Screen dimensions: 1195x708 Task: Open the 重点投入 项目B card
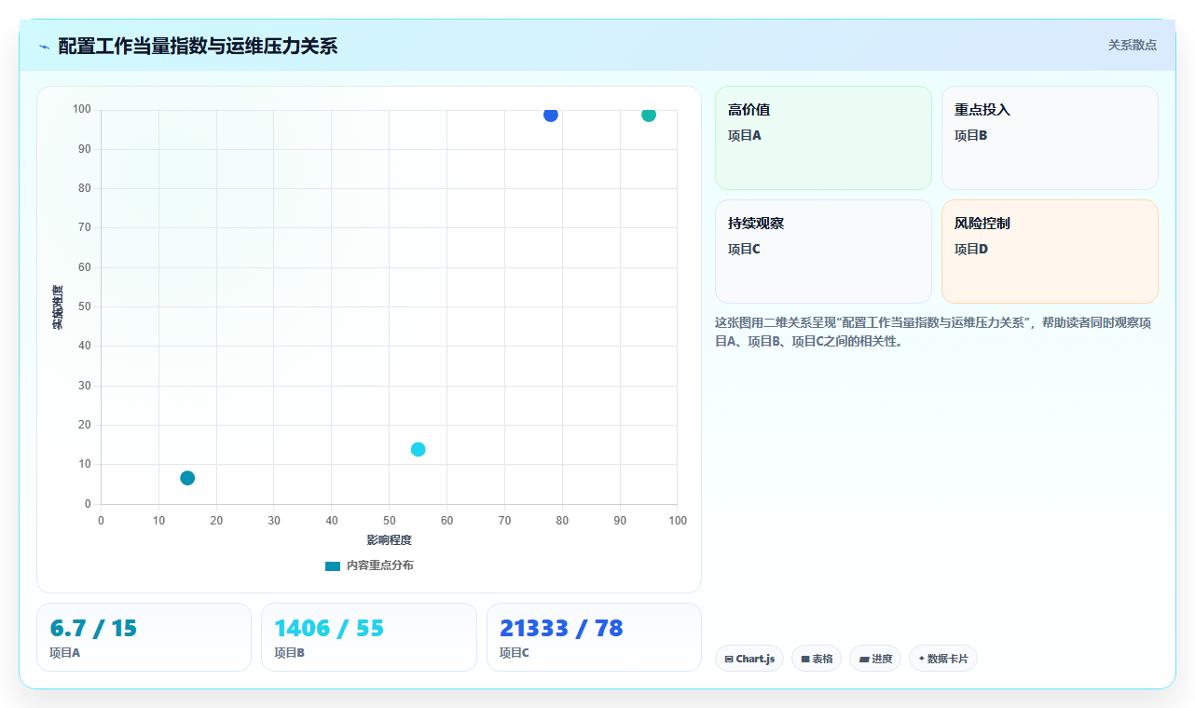coord(1050,138)
